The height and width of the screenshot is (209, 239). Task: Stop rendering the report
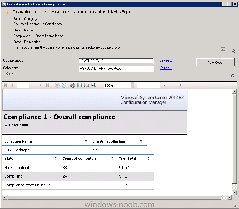pyautogui.click(x=57, y=85)
